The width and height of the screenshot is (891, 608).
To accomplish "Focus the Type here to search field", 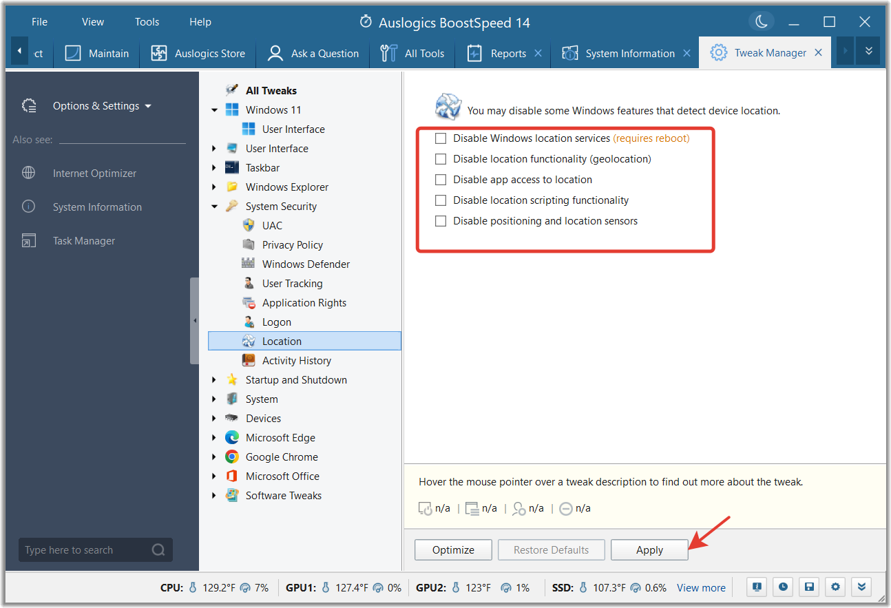I will point(96,549).
